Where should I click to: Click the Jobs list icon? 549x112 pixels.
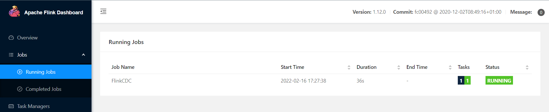[x=11, y=55]
